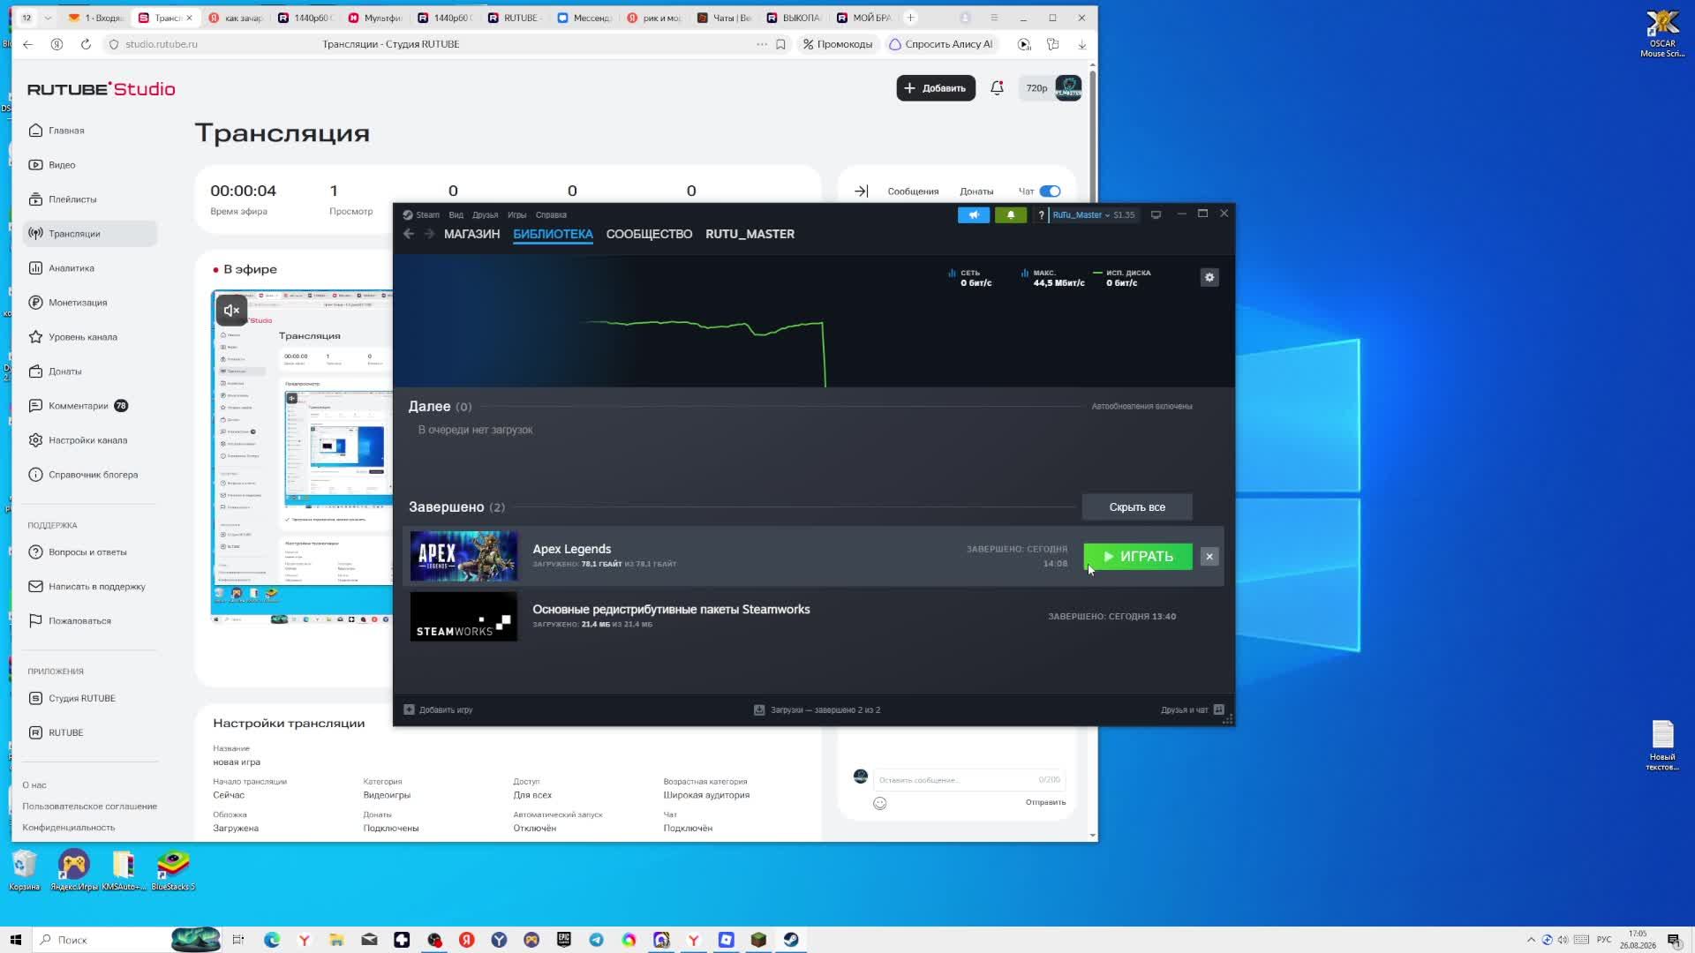Click the blue Steam announcements megaphone icon
The height and width of the screenshot is (953, 1695).
click(x=974, y=214)
